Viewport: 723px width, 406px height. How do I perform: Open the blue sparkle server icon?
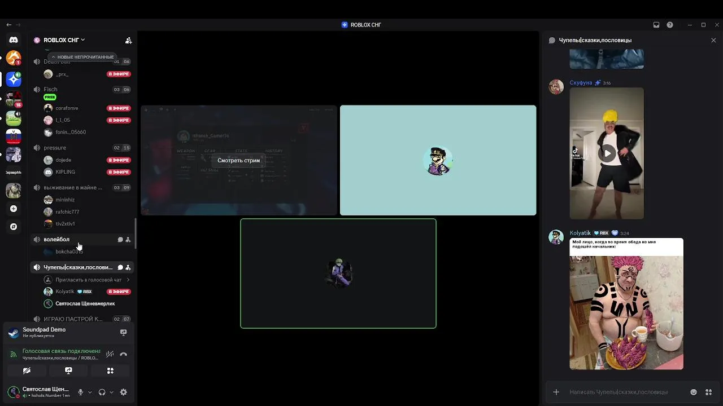point(14,79)
